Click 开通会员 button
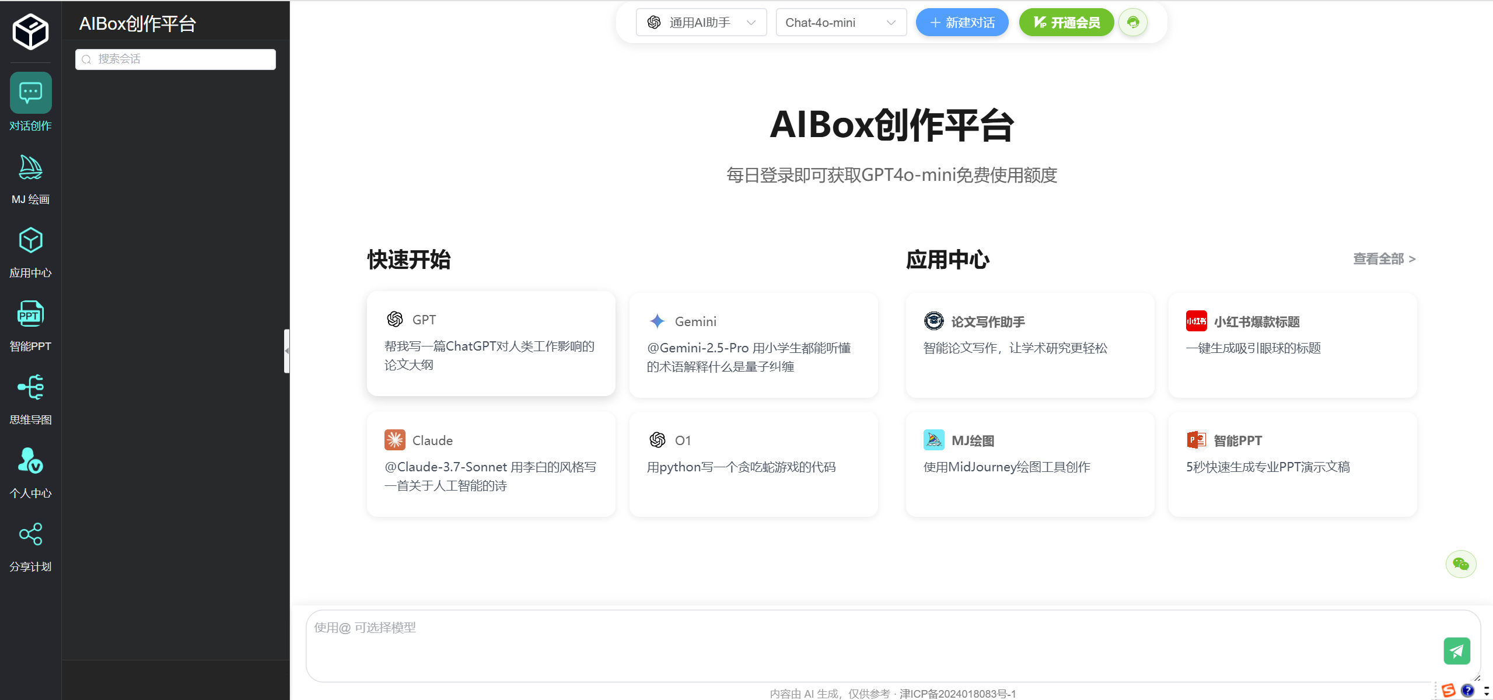The width and height of the screenshot is (1493, 700). (x=1067, y=23)
